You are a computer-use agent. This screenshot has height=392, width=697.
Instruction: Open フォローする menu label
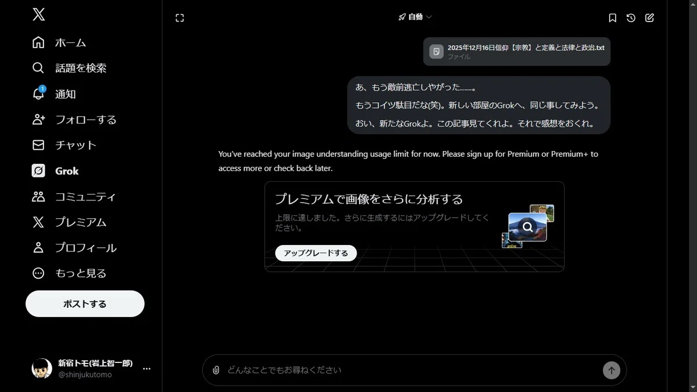86,120
